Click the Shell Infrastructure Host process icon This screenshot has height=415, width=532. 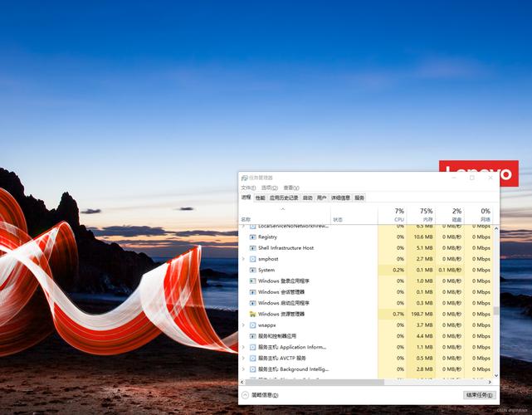(253, 248)
